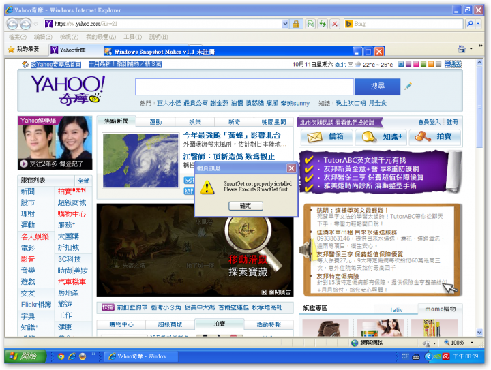Click the compatibility view page icon
The width and height of the screenshot is (491, 370).
pos(310,24)
